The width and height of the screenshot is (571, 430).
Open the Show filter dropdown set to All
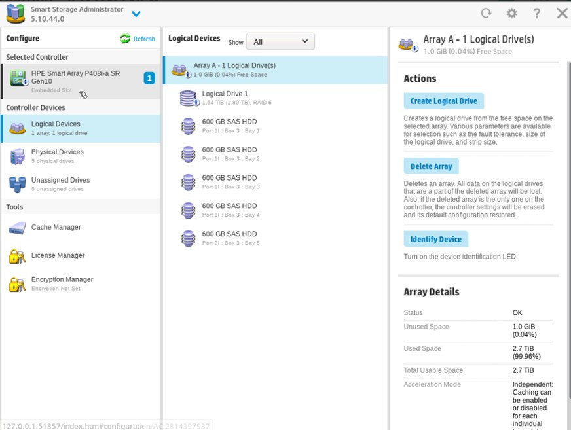coord(280,41)
